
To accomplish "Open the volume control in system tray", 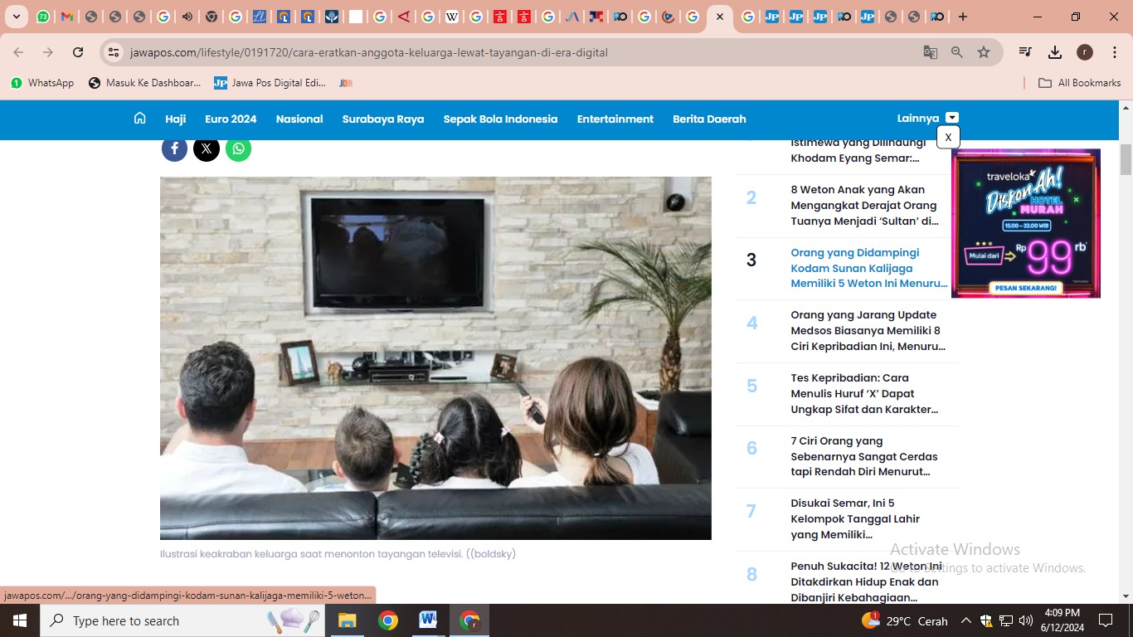I will (1026, 620).
